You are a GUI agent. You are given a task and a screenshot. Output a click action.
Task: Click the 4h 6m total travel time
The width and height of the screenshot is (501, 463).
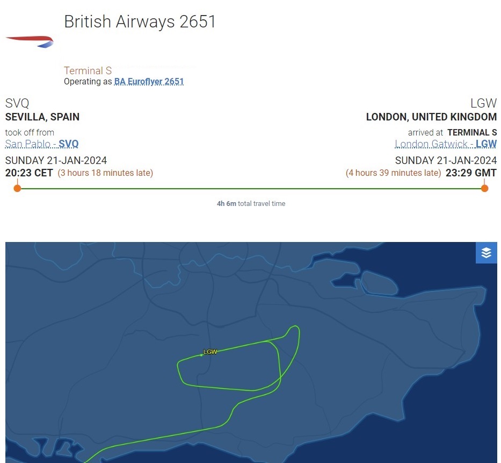(251, 203)
